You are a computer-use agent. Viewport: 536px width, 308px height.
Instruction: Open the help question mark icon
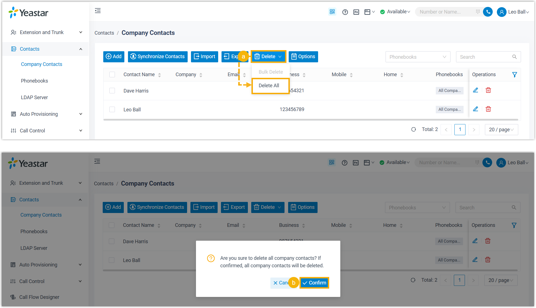[345, 12]
